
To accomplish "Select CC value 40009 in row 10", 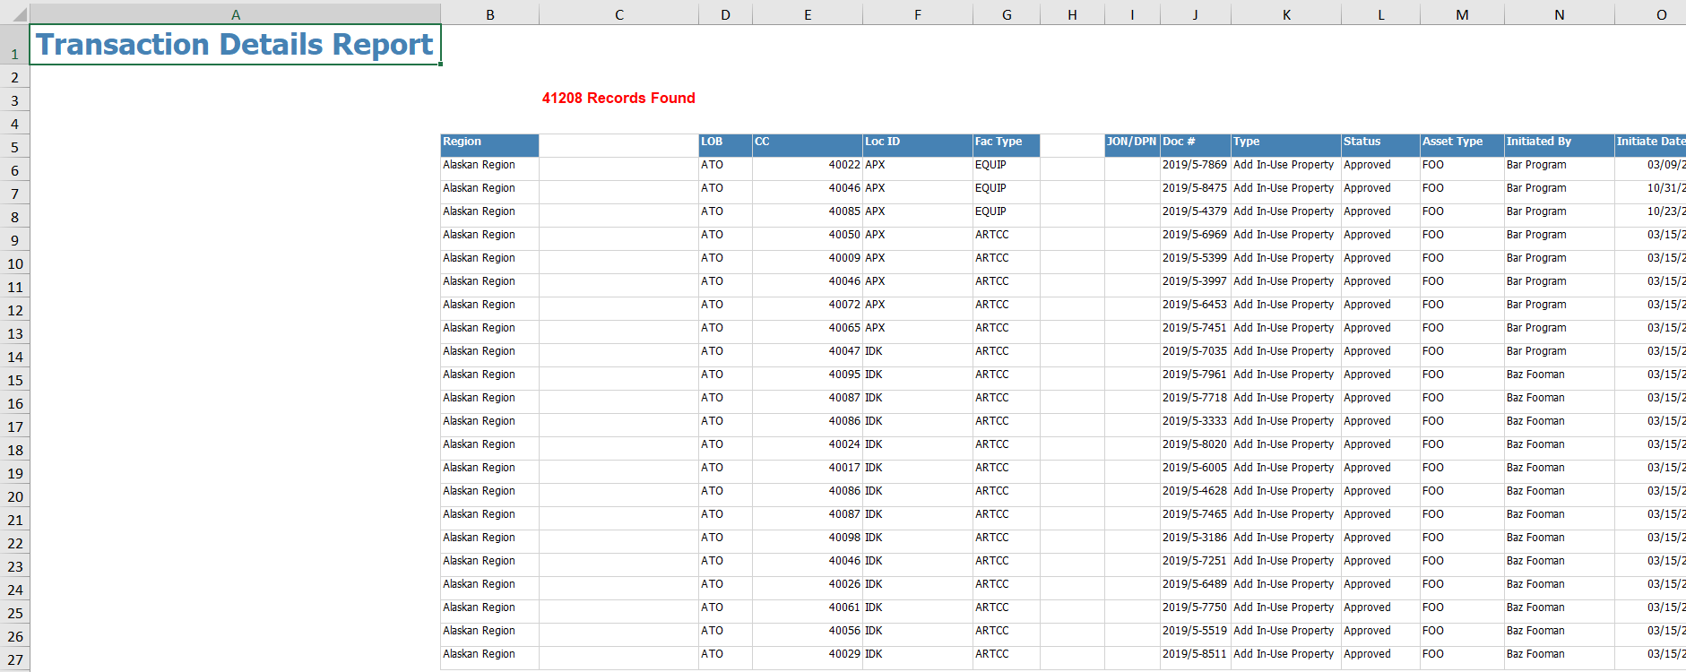I will tap(808, 262).
